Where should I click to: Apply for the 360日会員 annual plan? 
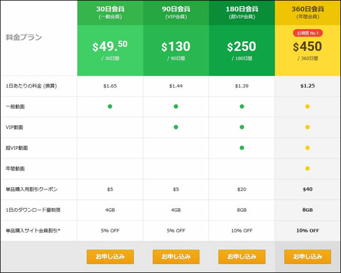tap(307, 257)
